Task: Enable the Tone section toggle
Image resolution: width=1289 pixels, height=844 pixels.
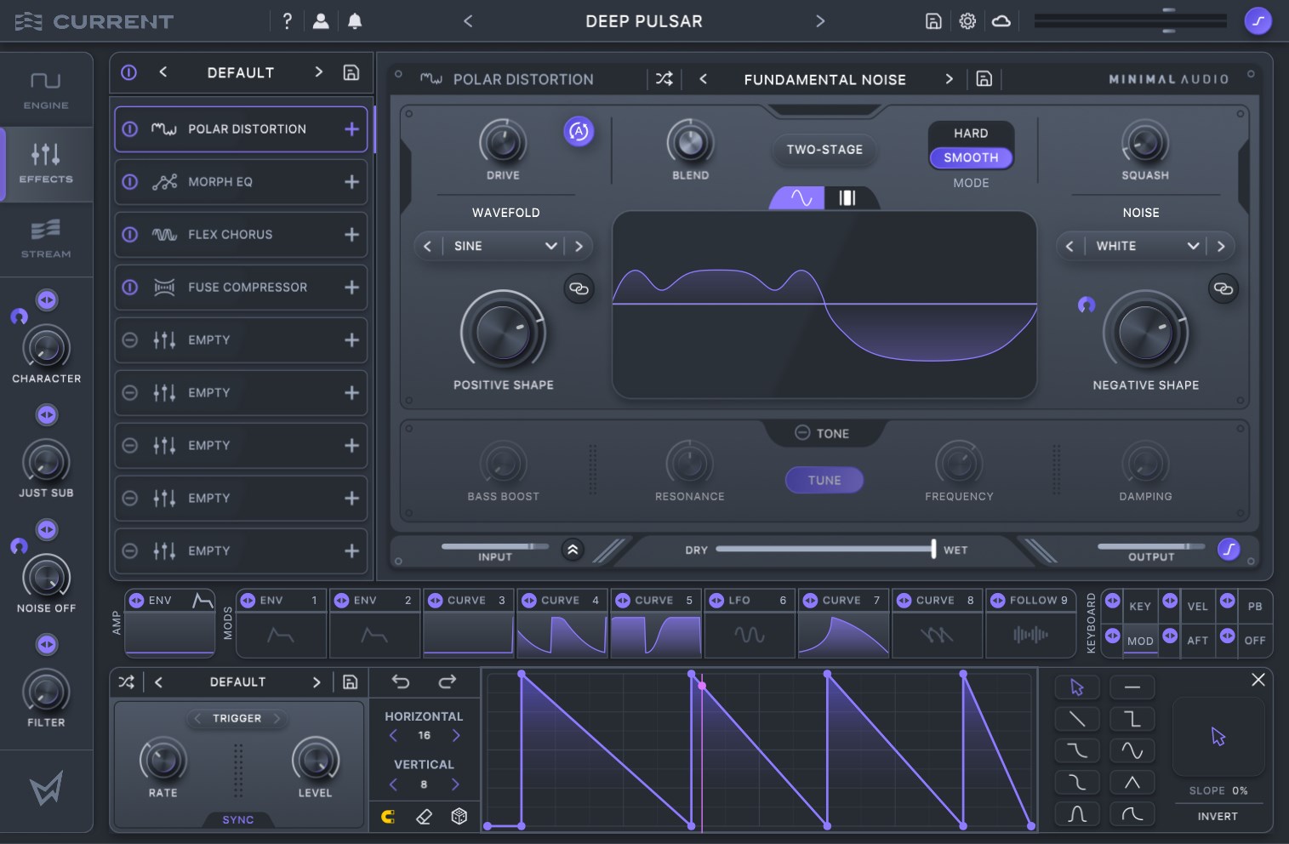Action: pyautogui.click(x=801, y=433)
